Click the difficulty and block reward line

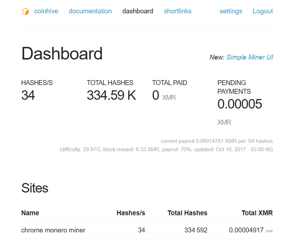[x=166, y=149]
